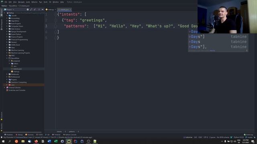Click the collapse all icon in Project panel
This screenshot has width=257, height=144.
(35, 10)
